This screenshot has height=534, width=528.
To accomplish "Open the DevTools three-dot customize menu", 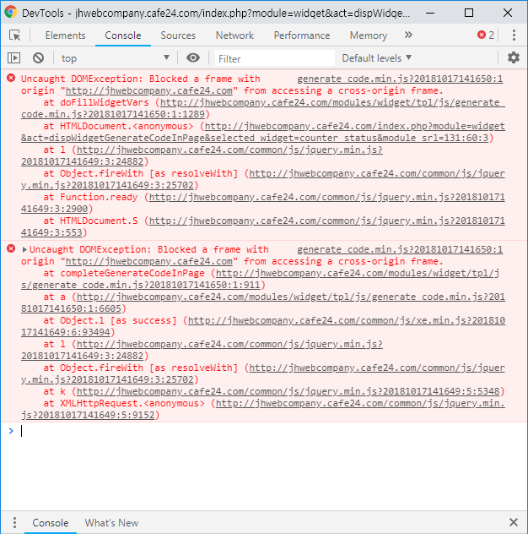I will pyautogui.click(x=514, y=35).
